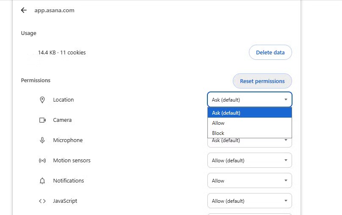Click the Motion sensors icon
Screen dimensions: 342x215
coord(42,161)
